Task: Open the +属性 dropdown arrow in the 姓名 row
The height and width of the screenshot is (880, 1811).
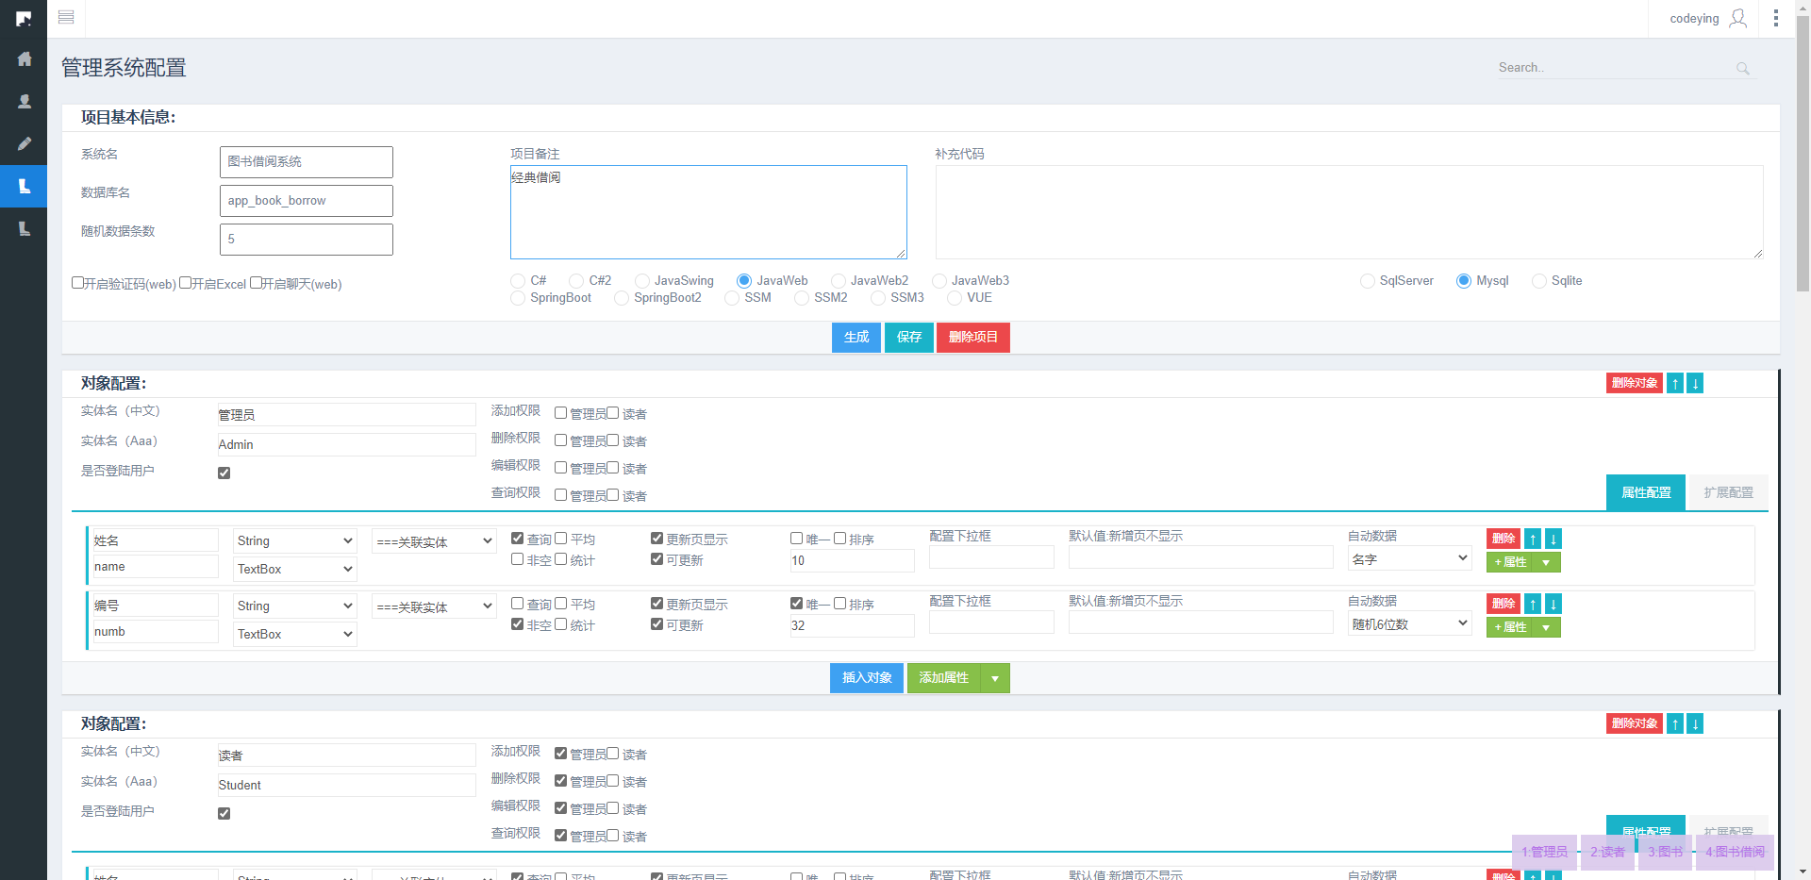Action: point(1546,562)
